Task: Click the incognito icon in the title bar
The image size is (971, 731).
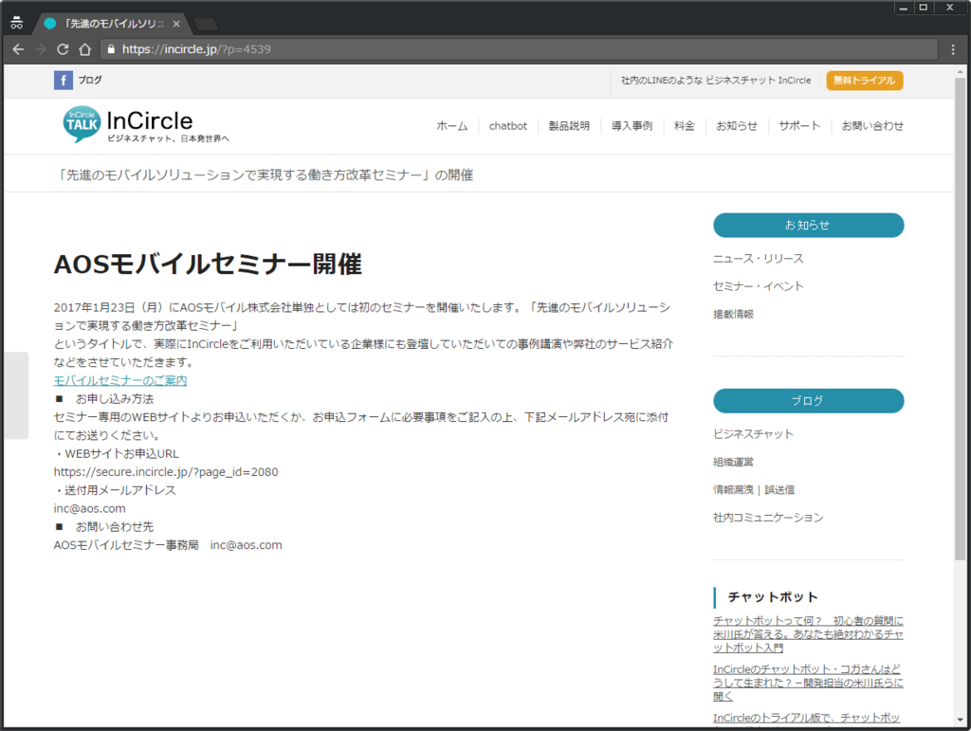Action: point(17,23)
